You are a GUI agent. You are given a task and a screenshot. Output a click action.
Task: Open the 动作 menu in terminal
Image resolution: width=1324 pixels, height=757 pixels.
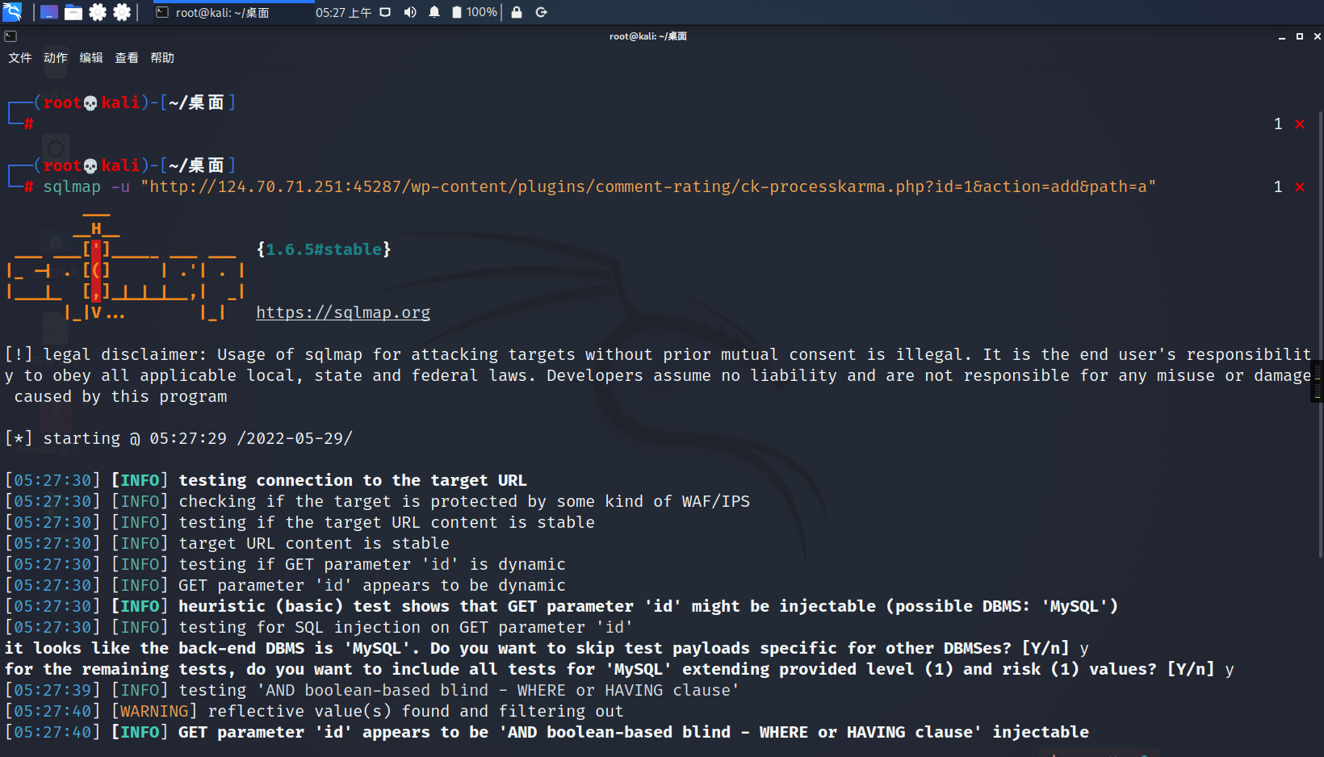point(55,57)
